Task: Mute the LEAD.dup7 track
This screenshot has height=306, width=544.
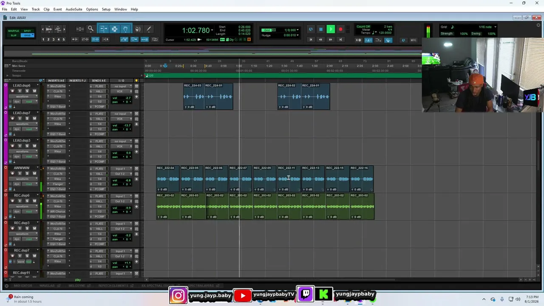Action: (x=34, y=119)
